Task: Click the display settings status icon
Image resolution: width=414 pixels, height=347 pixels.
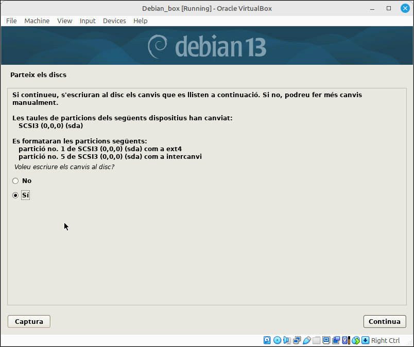Action: (x=326, y=340)
